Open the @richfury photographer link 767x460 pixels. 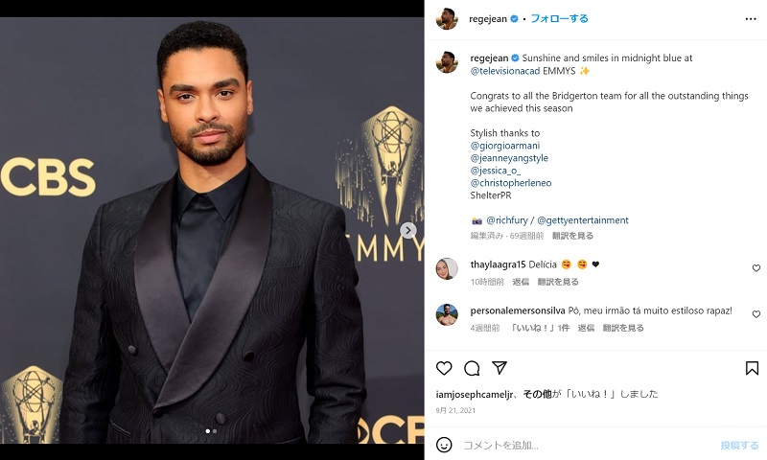[507, 220]
